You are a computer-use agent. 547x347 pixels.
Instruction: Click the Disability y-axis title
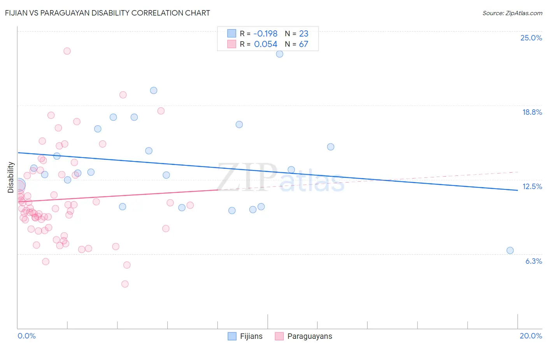coord(11,177)
